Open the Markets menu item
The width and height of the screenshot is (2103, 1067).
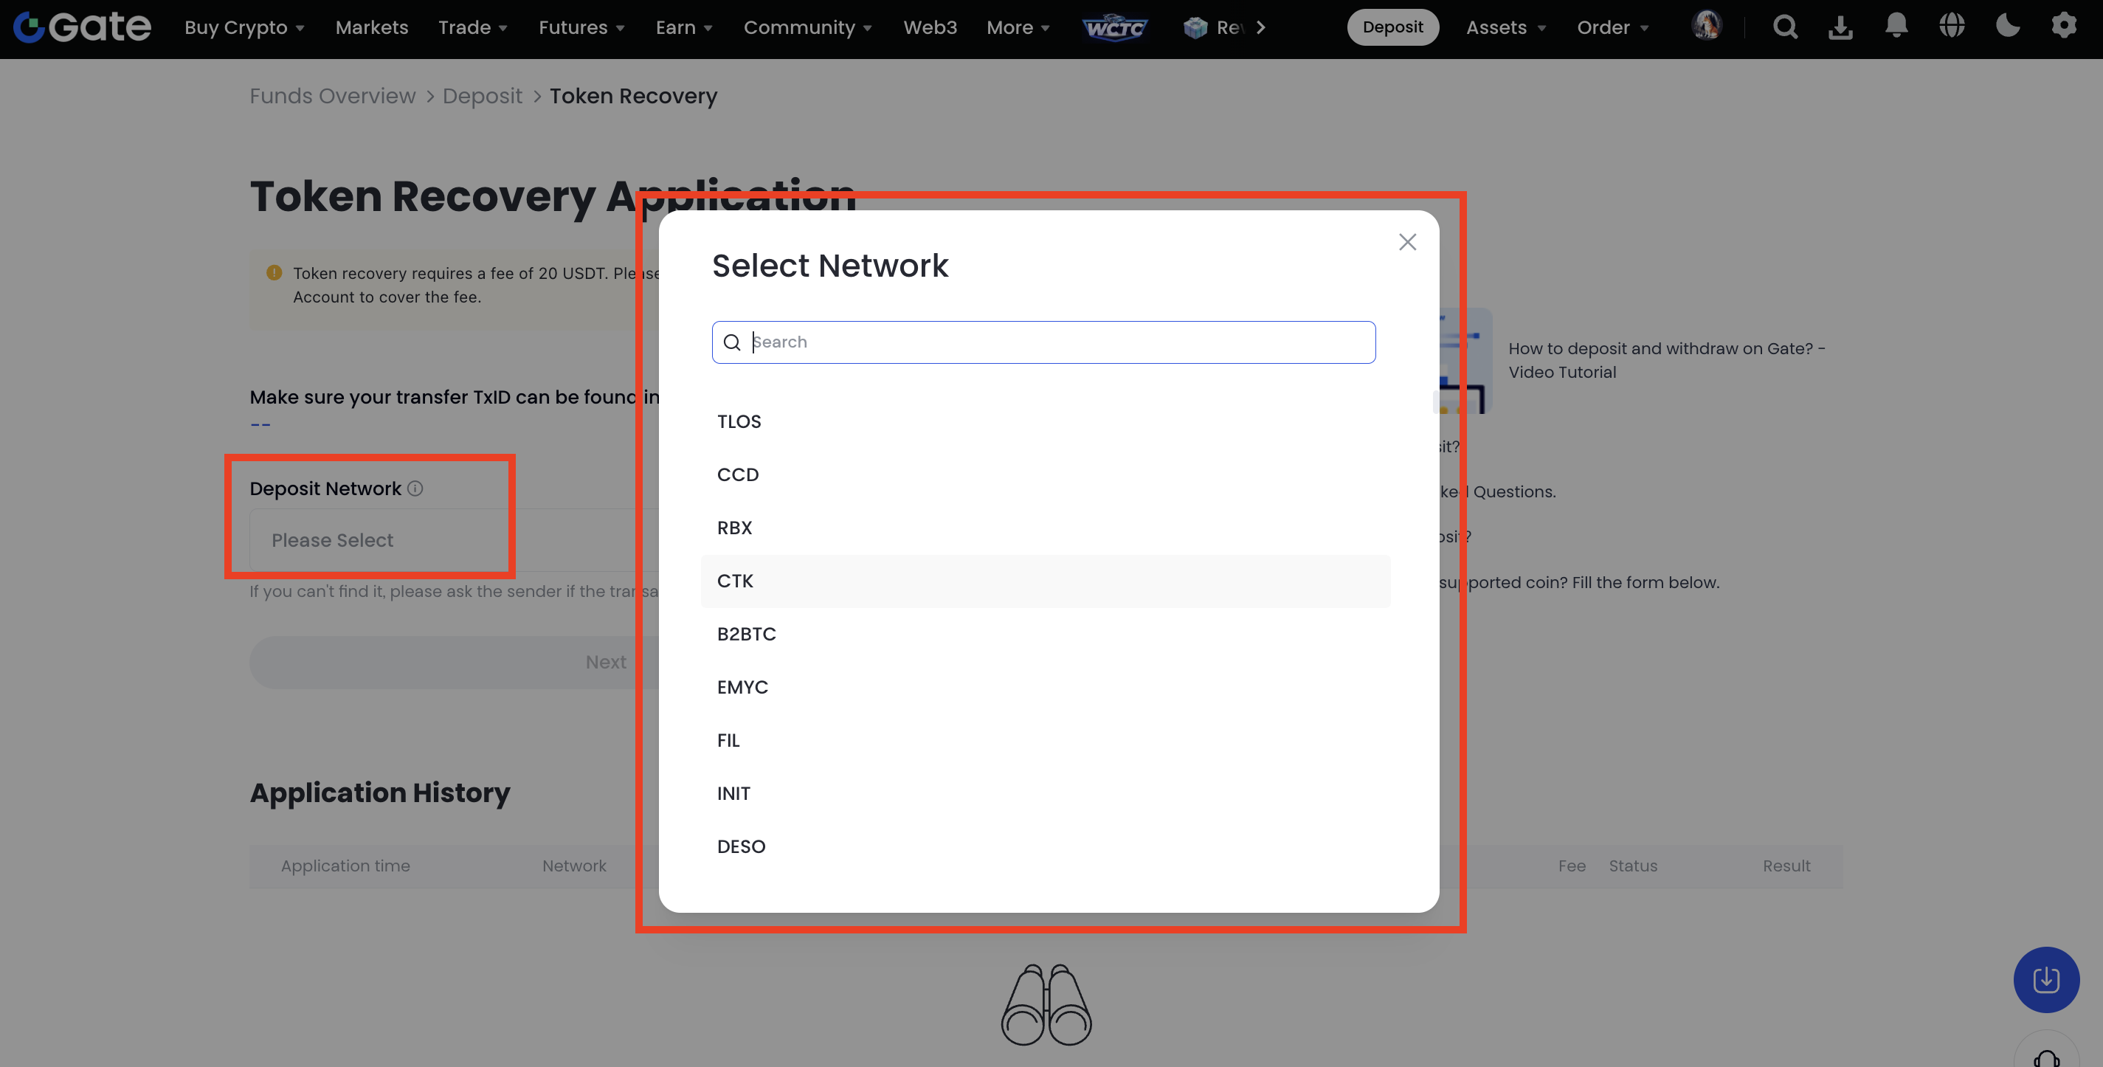(x=371, y=27)
